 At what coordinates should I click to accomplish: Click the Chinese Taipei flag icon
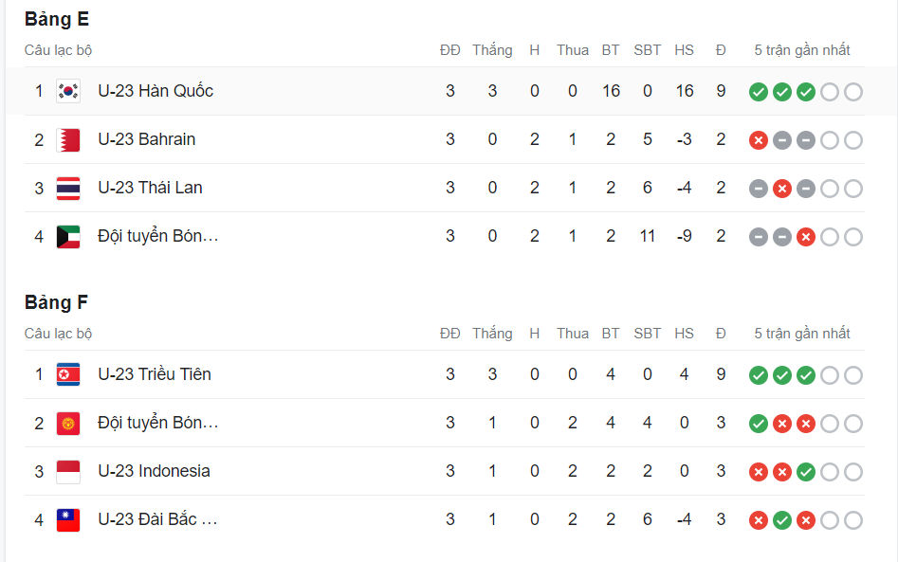(68, 519)
